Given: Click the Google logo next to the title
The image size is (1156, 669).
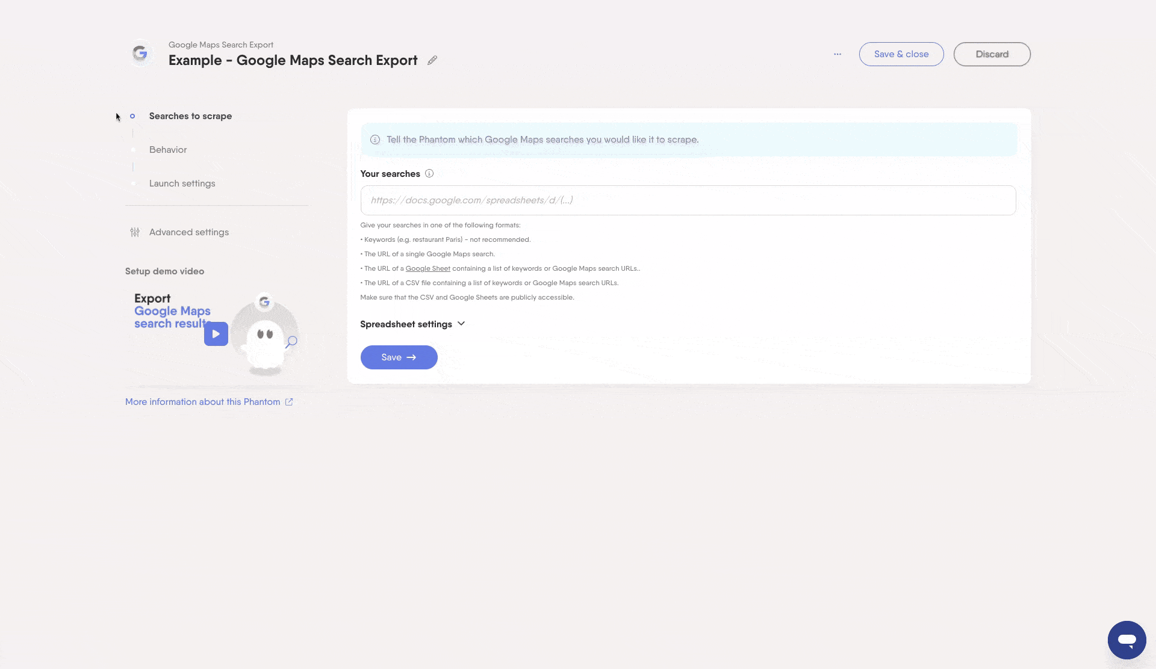Looking at the screenshot, I should pos(140,54).
